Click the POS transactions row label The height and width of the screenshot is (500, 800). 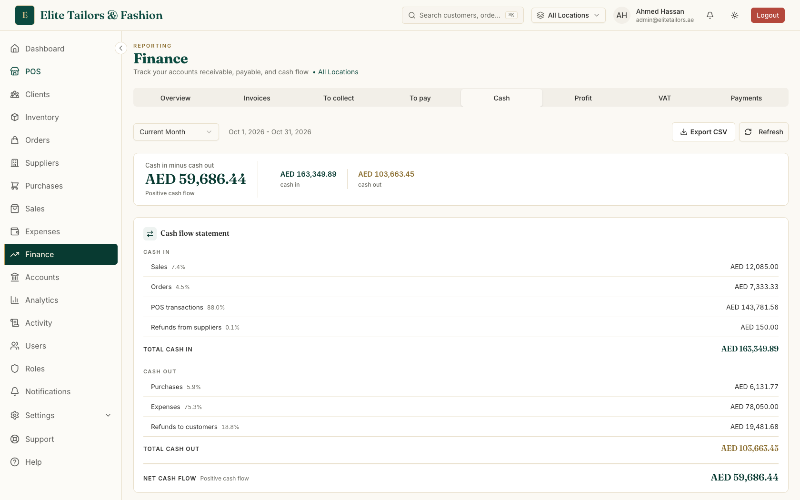tap(177, 307)
